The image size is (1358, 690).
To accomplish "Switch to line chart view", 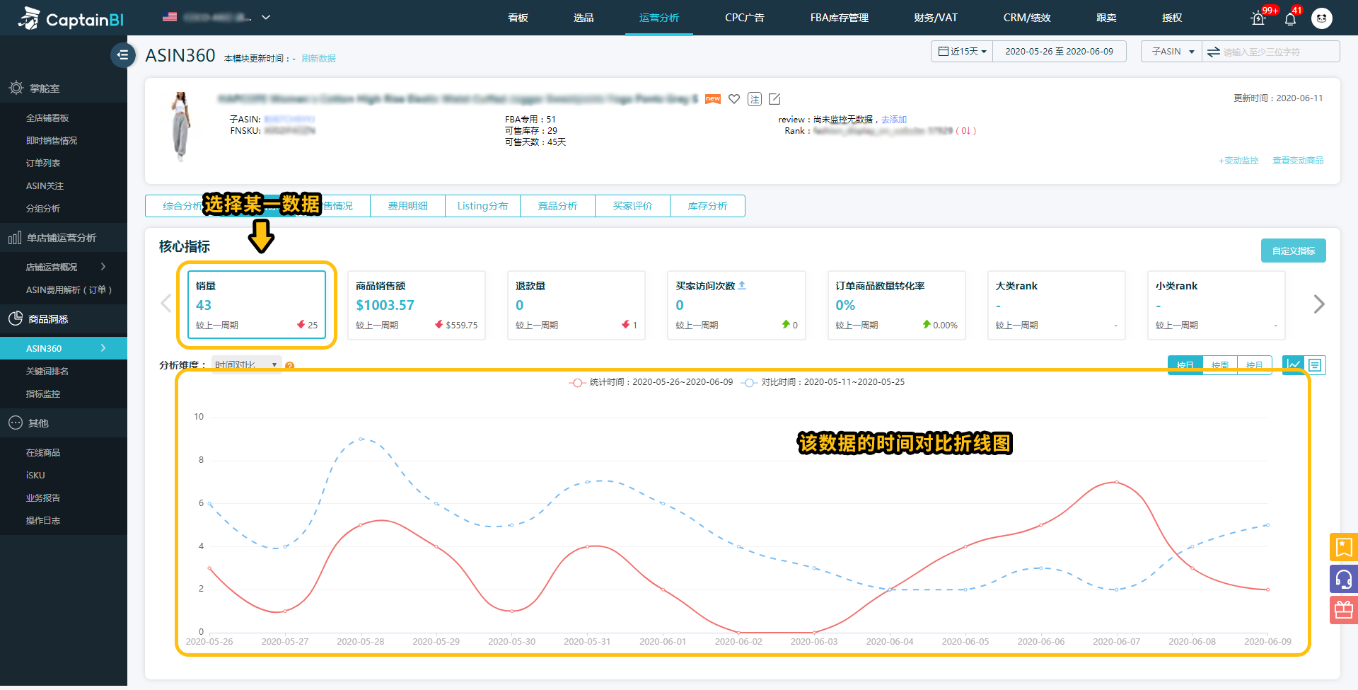I will pos(1294,364).
